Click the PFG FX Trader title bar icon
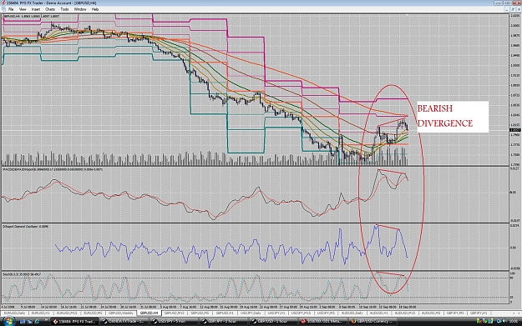522x326 pixels. [x=3, y=3]
